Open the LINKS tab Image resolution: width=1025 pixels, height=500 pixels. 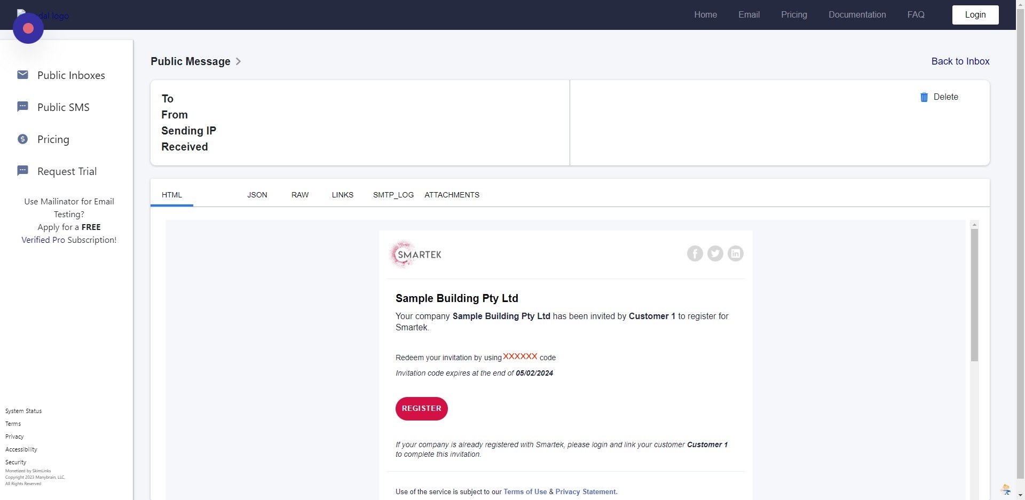tap(343, 195)
